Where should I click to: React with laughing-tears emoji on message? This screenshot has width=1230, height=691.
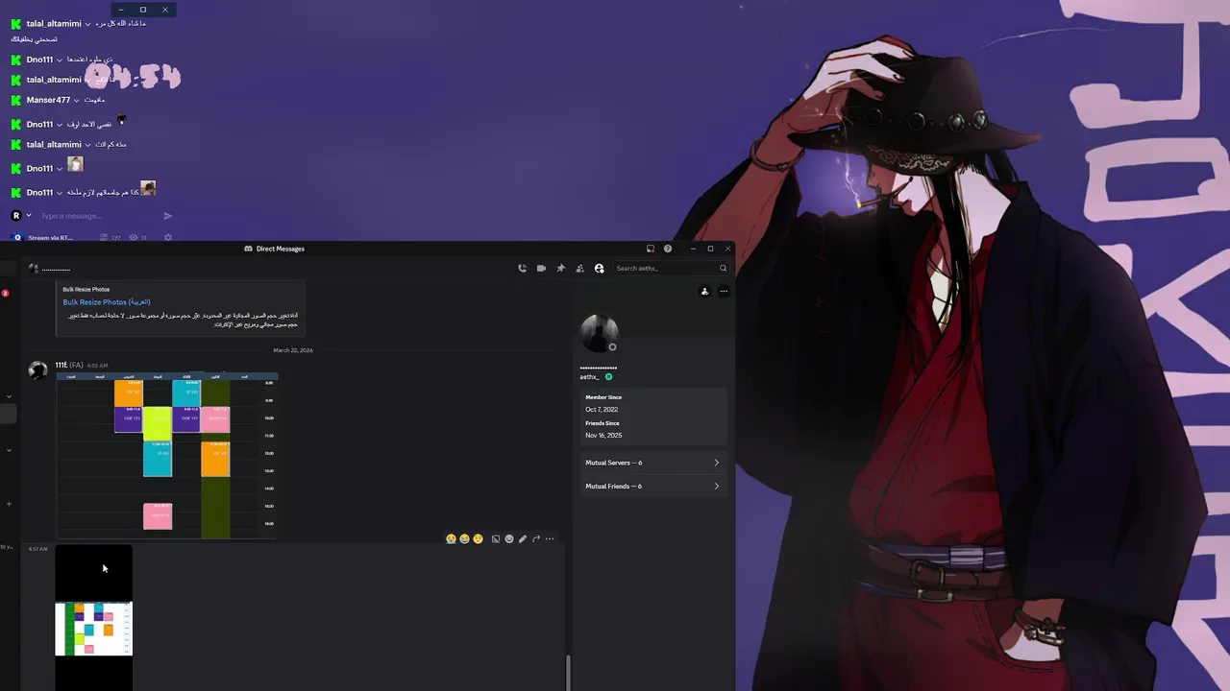pos(464,539)
